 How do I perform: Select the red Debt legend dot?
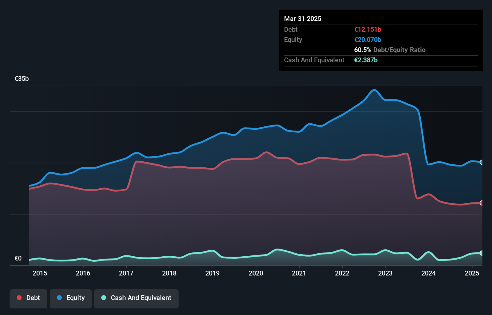pyautogui.click(x=19, y=298)
